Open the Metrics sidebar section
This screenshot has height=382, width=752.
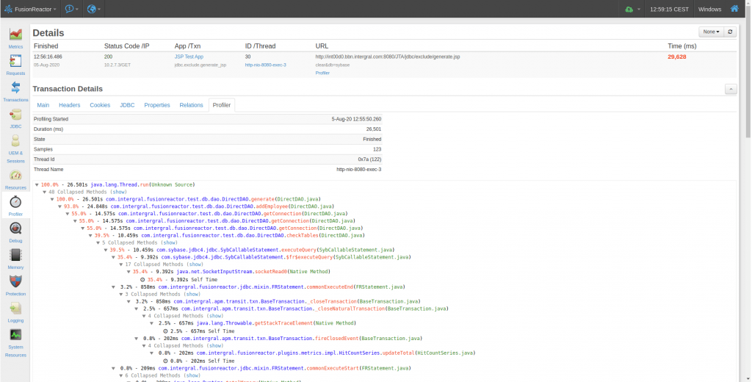(15, 38)
